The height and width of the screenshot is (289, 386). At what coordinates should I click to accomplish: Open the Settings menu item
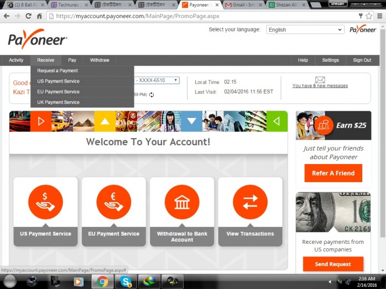tap(330, 60)
